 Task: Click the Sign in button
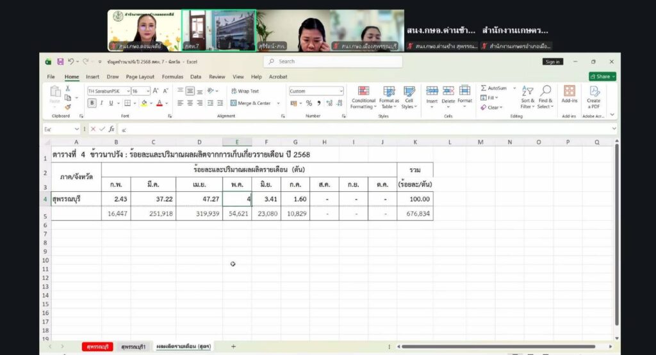pyautogui.click(x=552, y=61)
